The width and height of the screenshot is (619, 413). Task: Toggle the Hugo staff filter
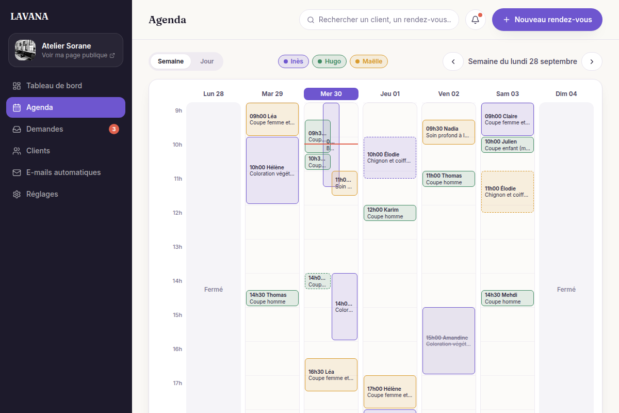[329, 61]
